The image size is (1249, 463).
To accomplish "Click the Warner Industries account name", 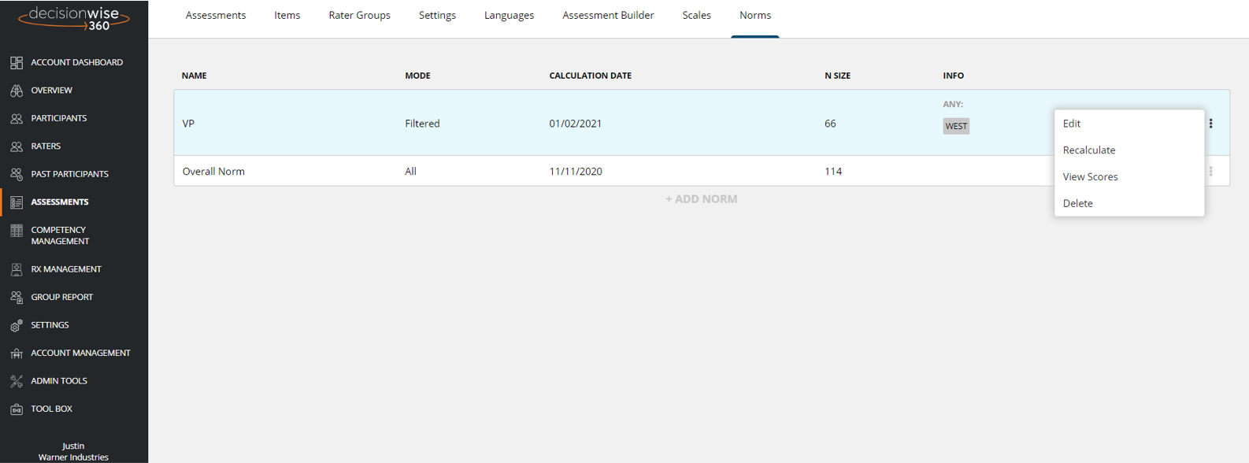I will tap(73, 457).
